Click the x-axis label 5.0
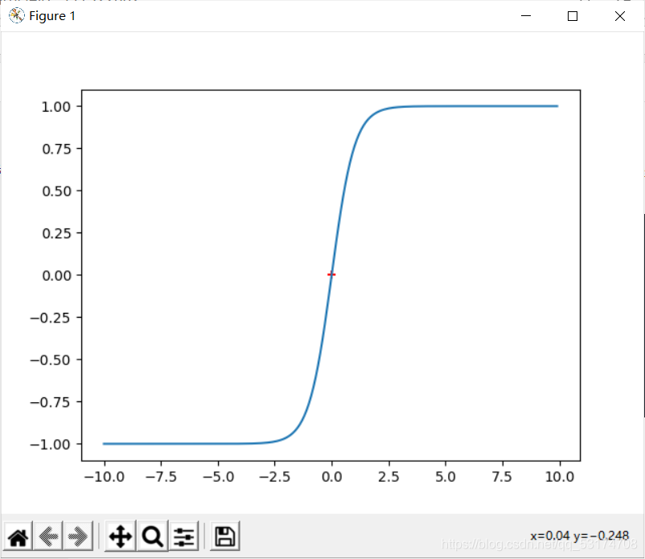Viewport: 645px width, 559px height. coord(446,477)
